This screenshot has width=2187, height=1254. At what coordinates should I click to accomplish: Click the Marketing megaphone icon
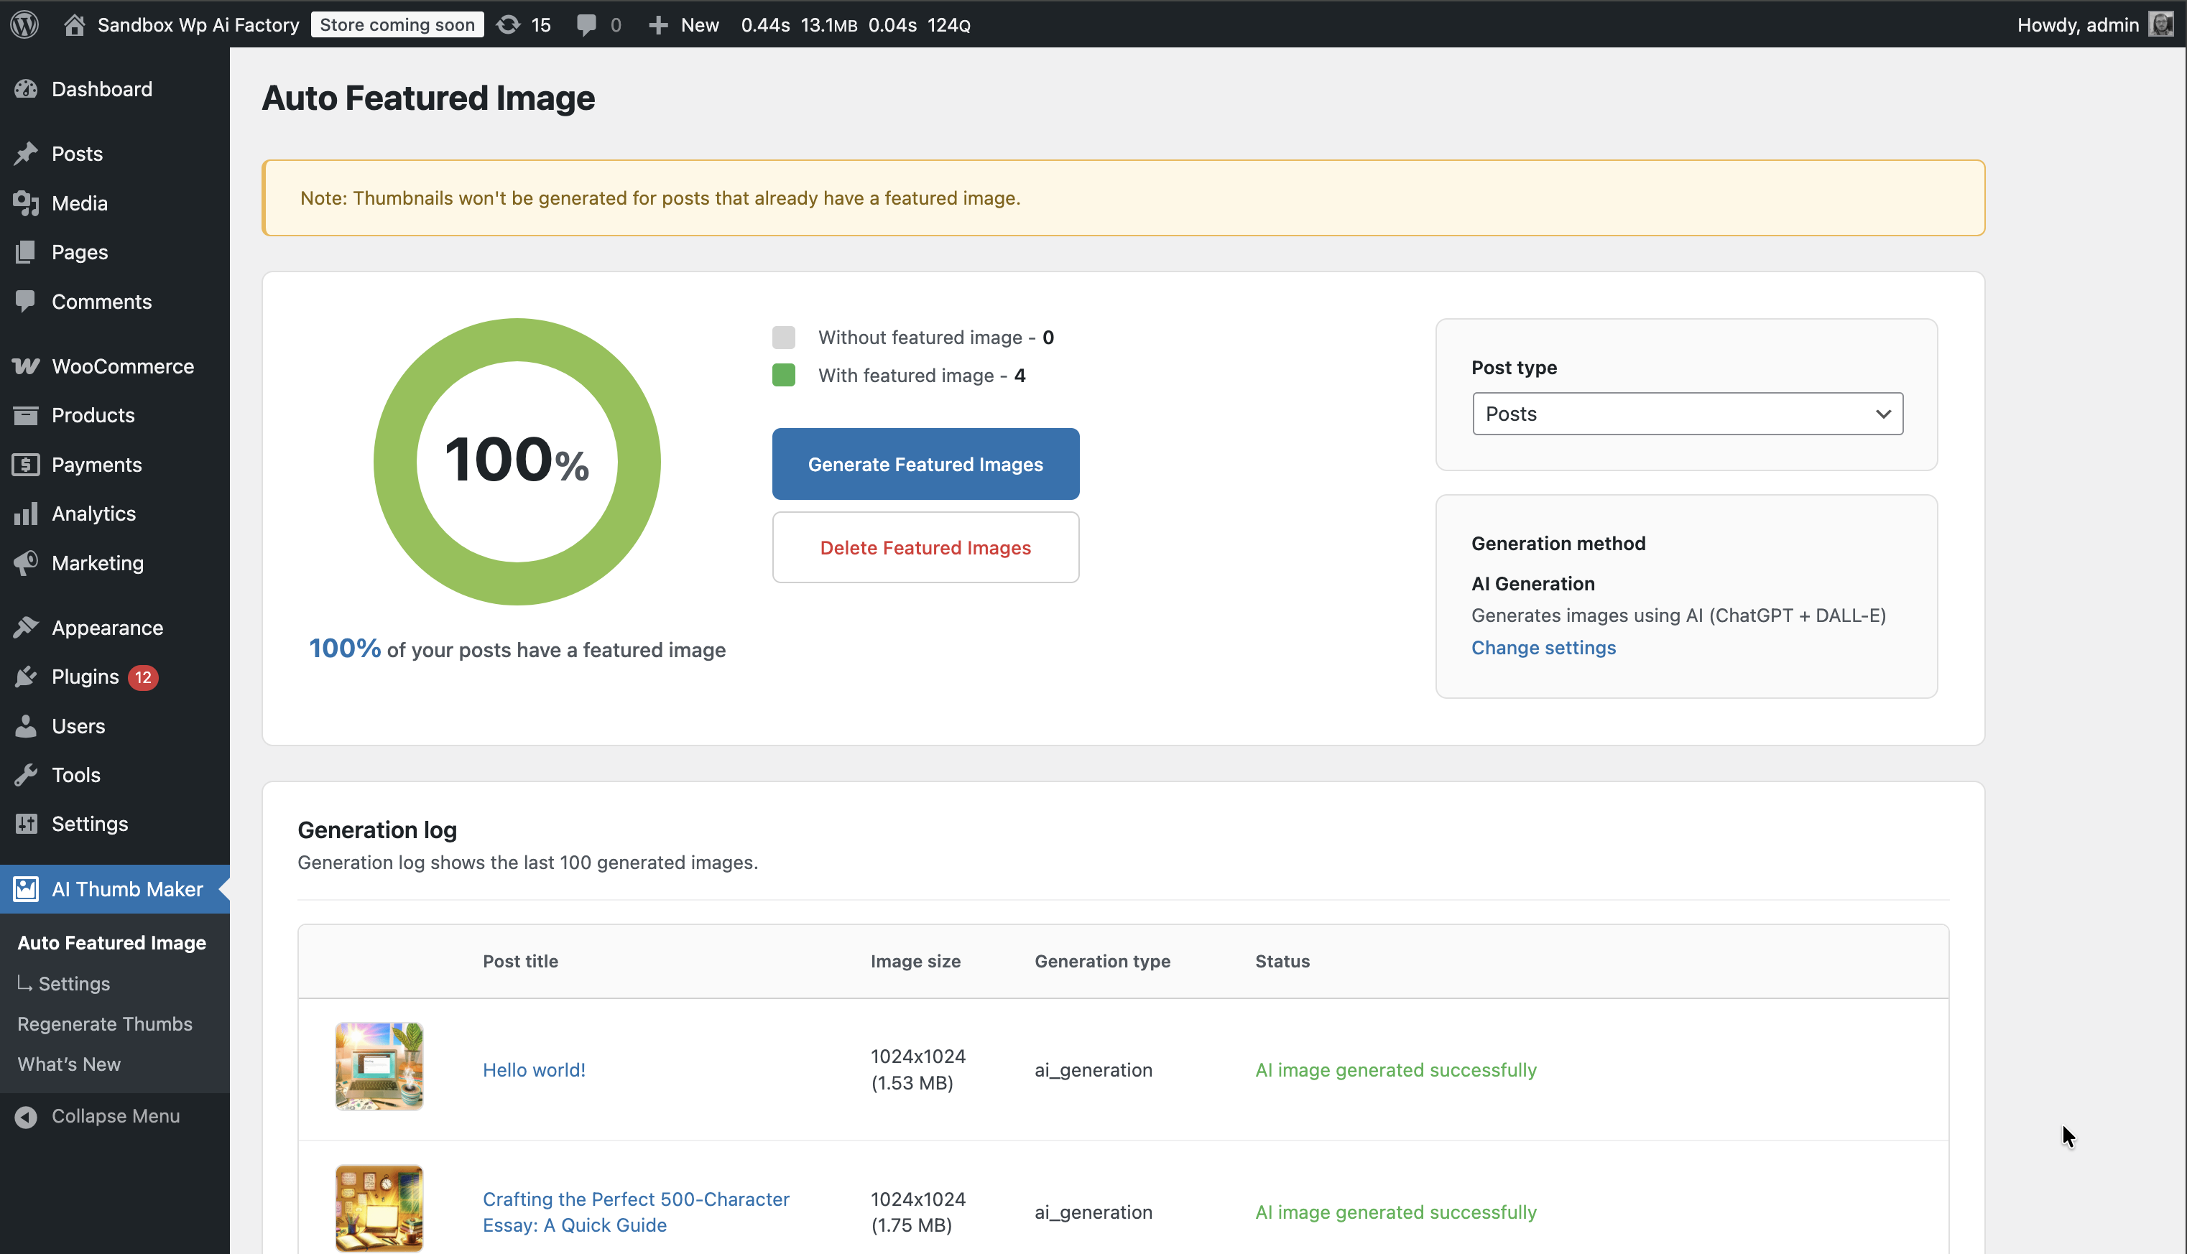tap(26, 562)
